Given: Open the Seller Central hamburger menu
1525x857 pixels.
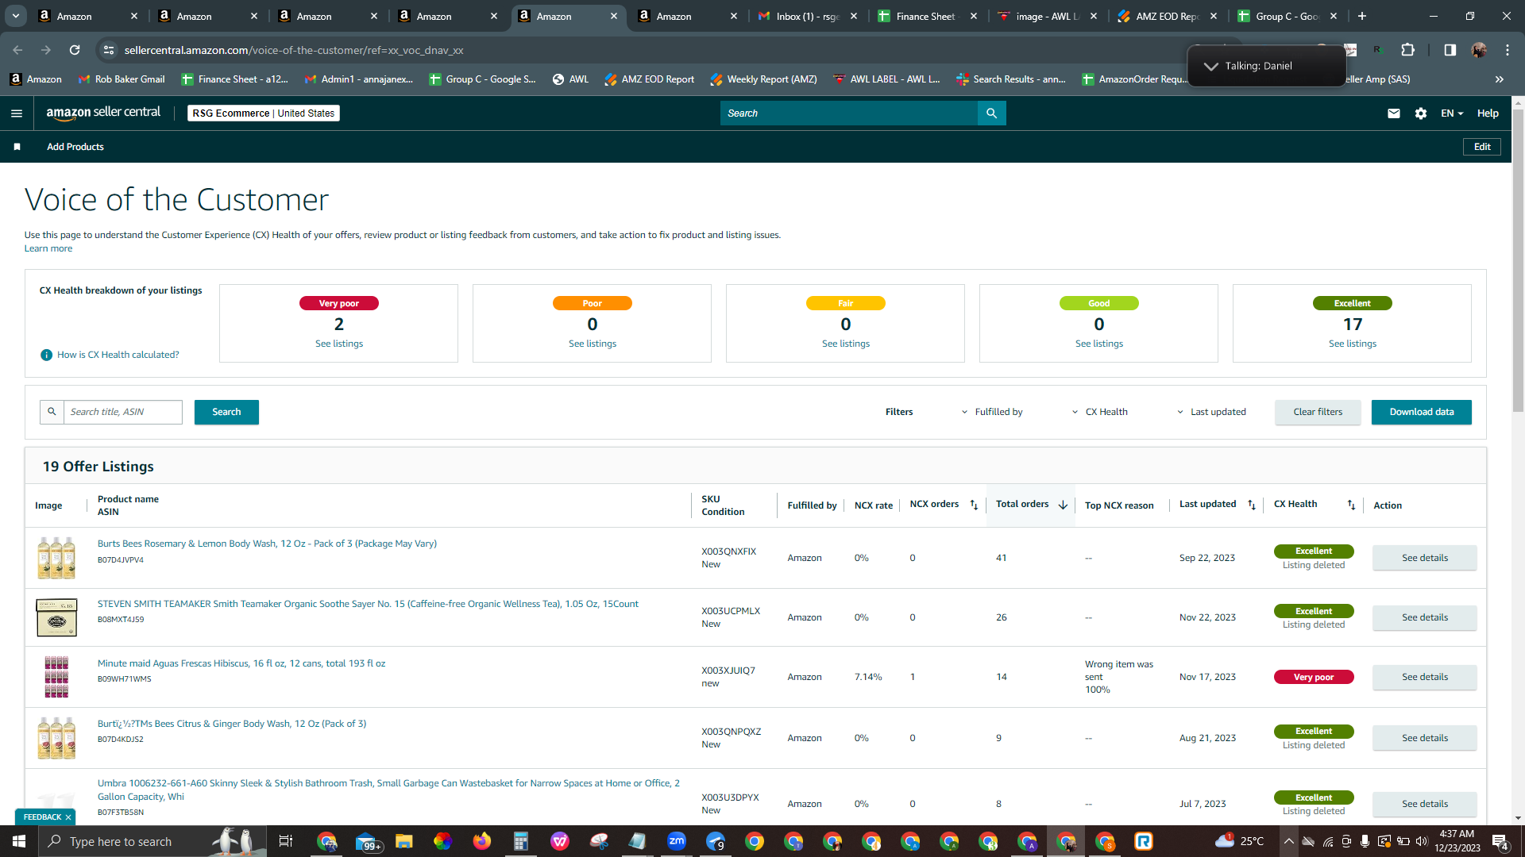Looking at the screenshot, I should point(17,113).
